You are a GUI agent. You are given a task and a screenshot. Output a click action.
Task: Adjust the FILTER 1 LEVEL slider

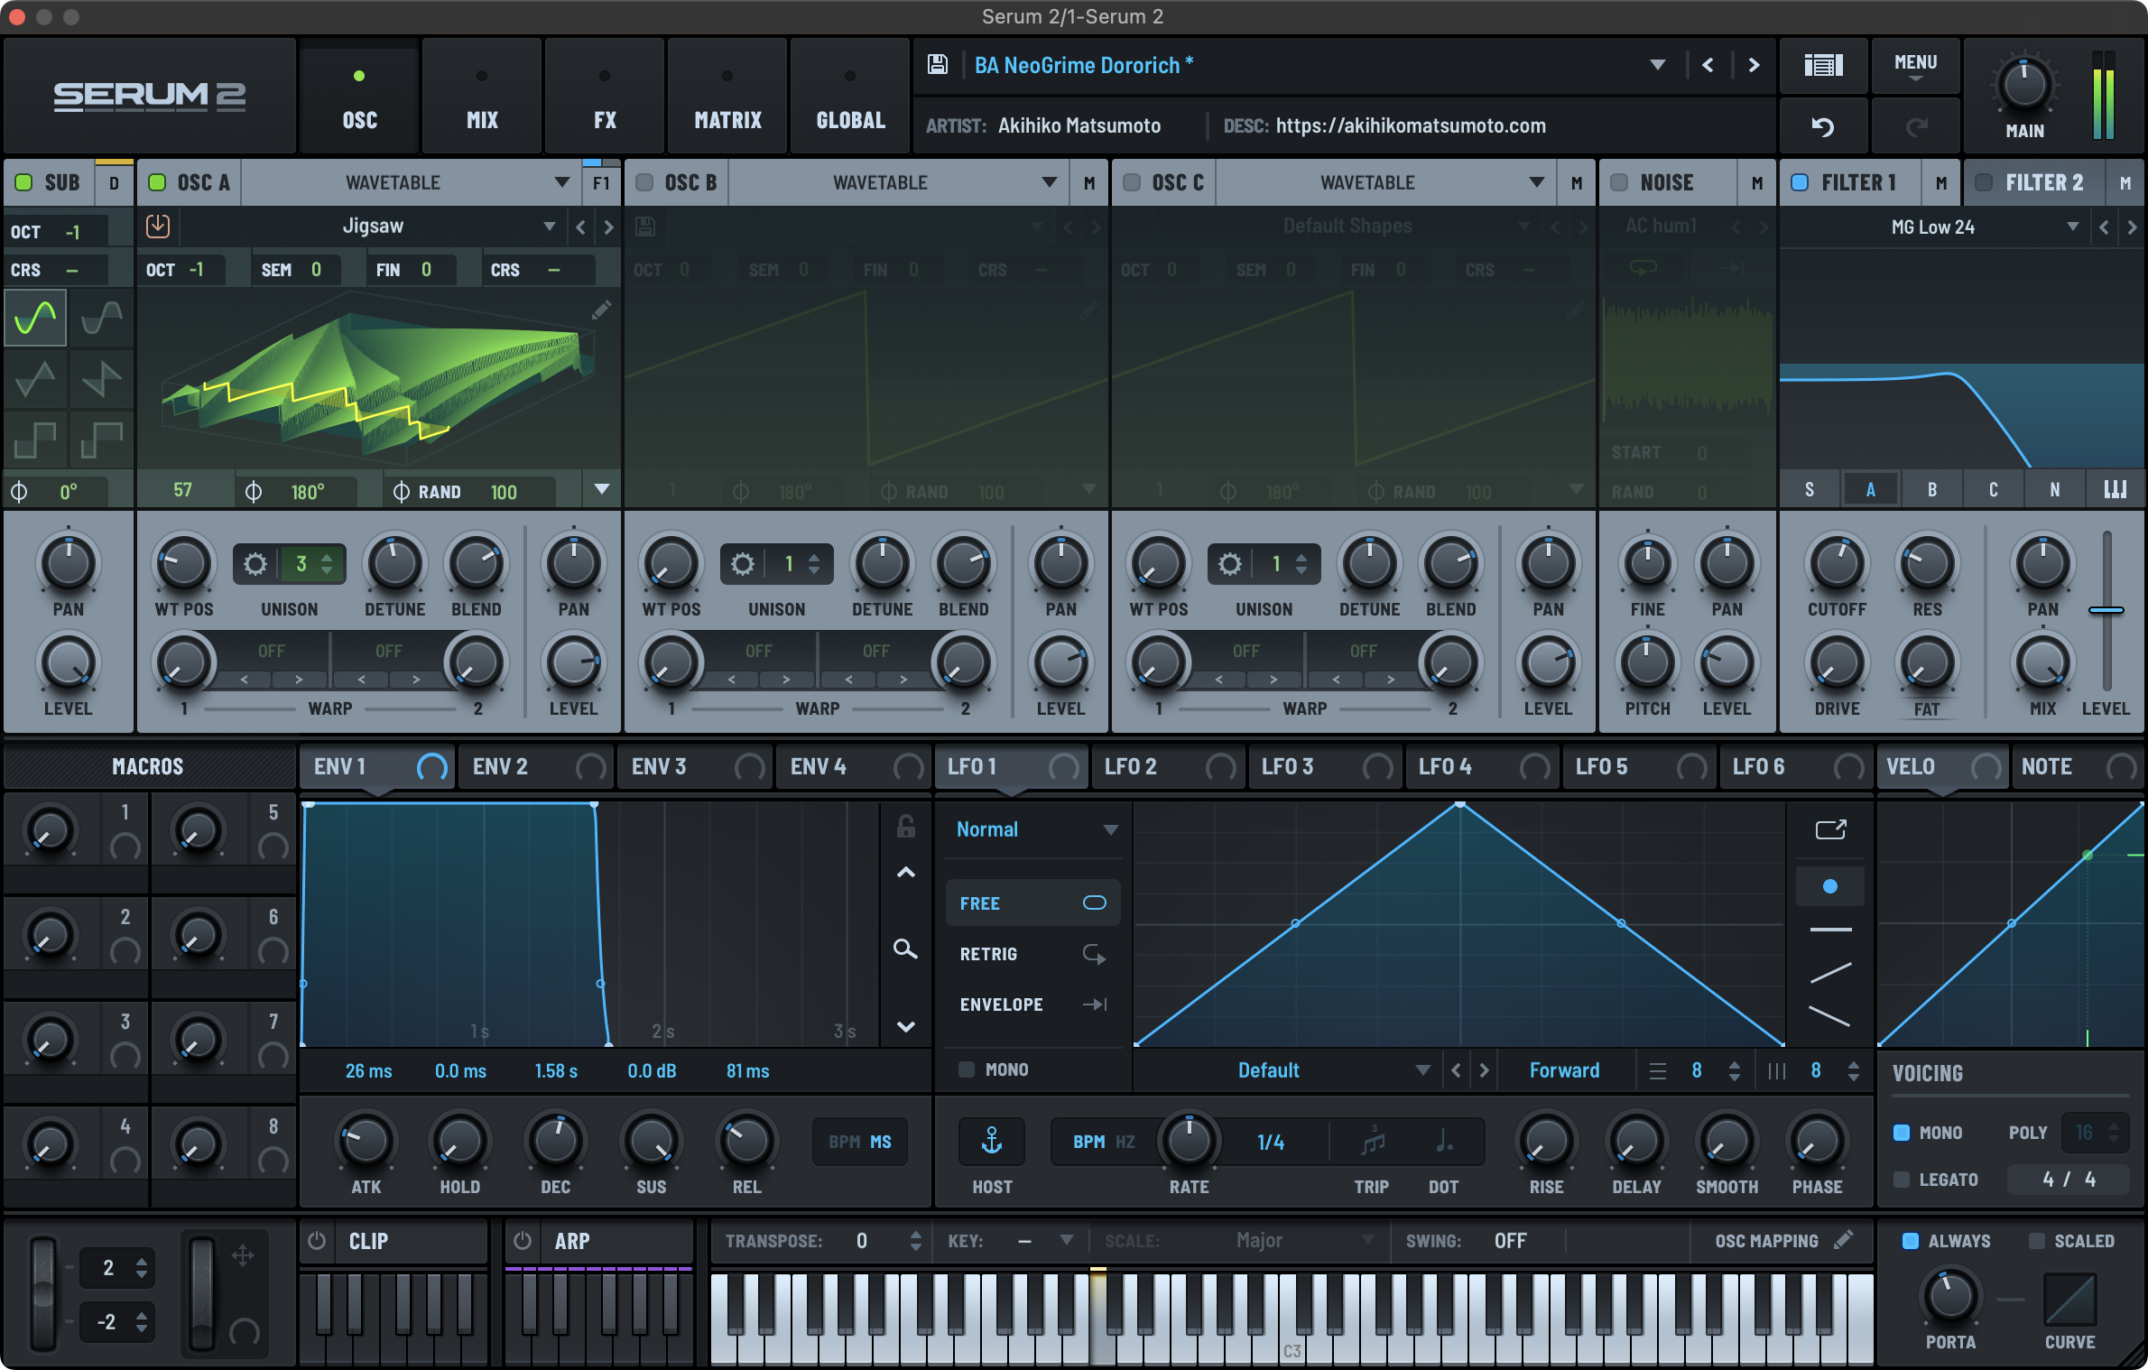point(2106,611)
